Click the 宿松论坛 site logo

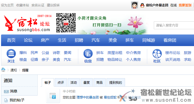point(28,23)
